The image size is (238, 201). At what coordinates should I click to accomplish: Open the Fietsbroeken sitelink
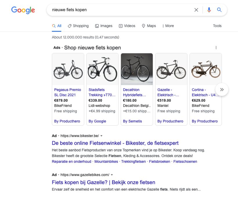click(160, 162)
